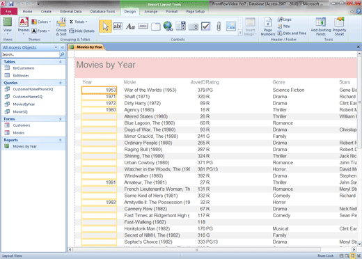Switch to the External Data tab

click(x=71, y=11)
